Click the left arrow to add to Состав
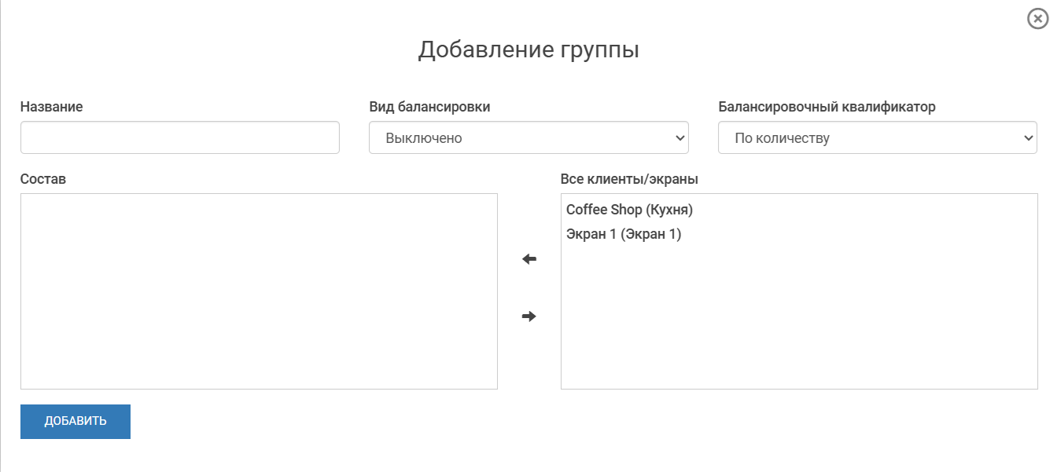This screenshot has height=472, width=1057. pyautogui.click(x=529, y=259)
